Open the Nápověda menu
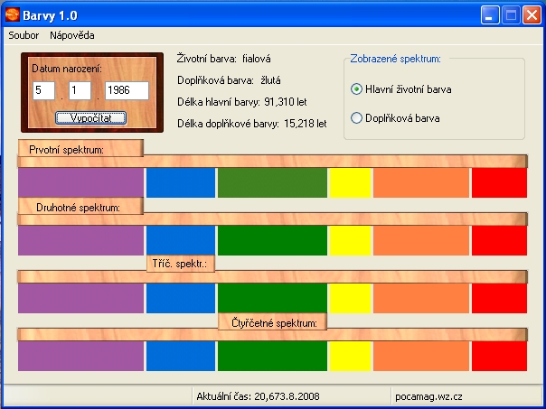The width and height of the screenshot is (546, 409). 72,35
